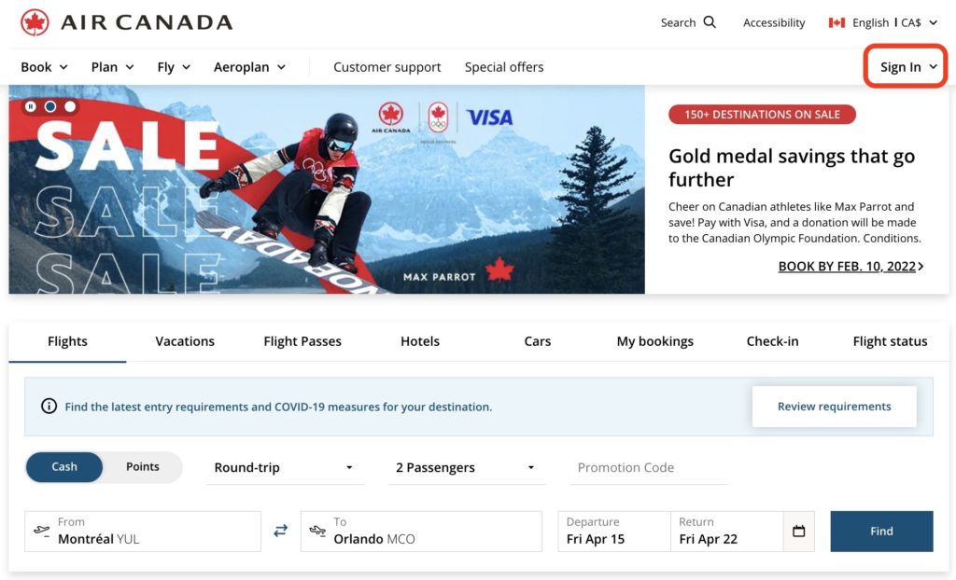Click the info icon in the COVID-19 notice
This screenshot has width=956, height=580.
[x=49, y=407]
